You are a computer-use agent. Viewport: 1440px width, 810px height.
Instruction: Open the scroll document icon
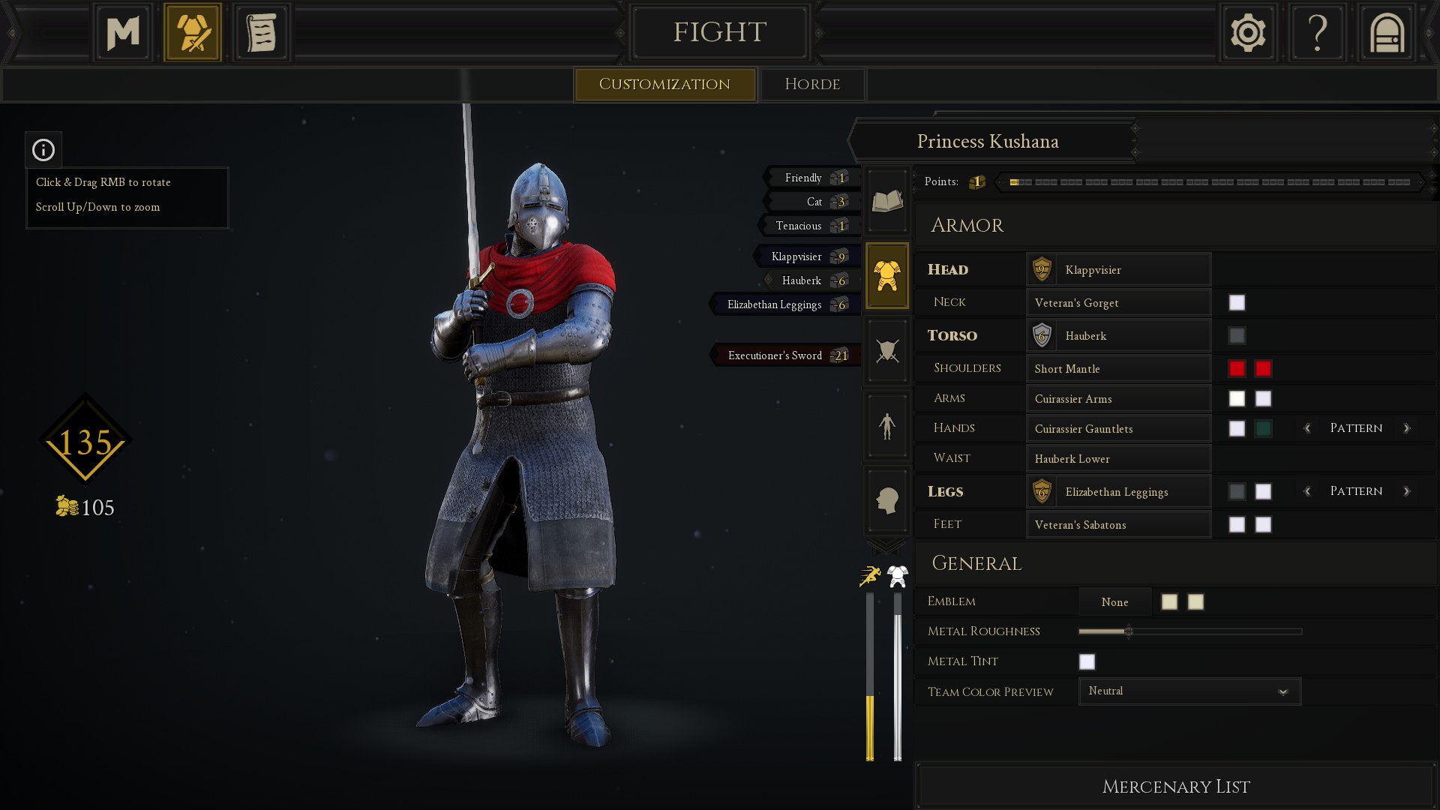(x=262, y=32)
